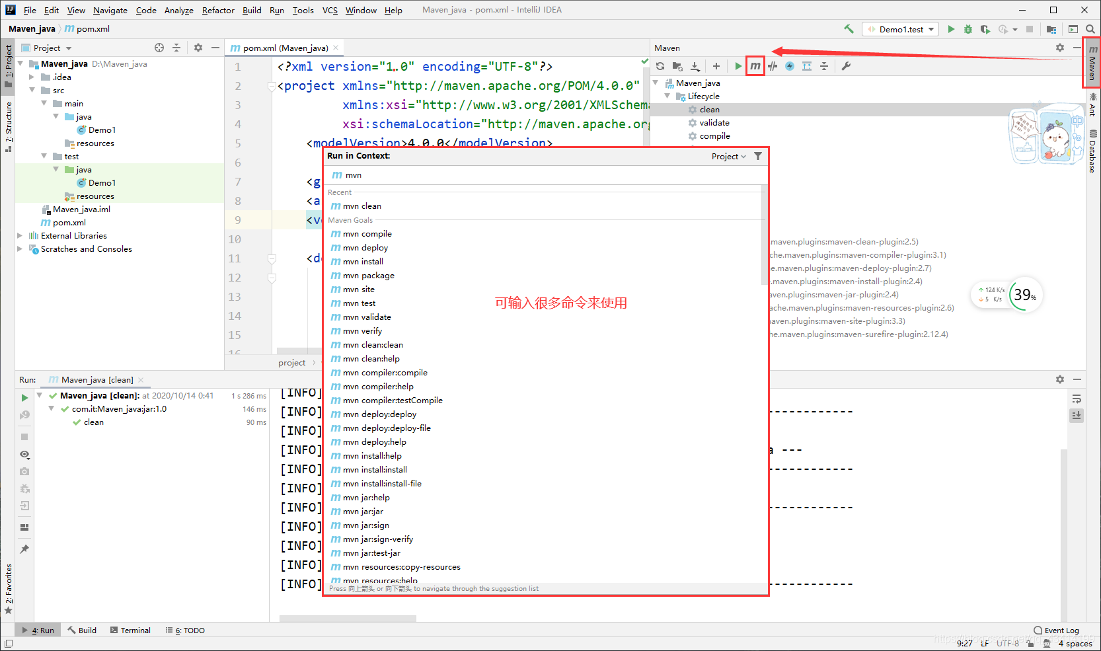
Task: Open the Project scope dropdown in Run in Context
Action: [x=729, y=157]
